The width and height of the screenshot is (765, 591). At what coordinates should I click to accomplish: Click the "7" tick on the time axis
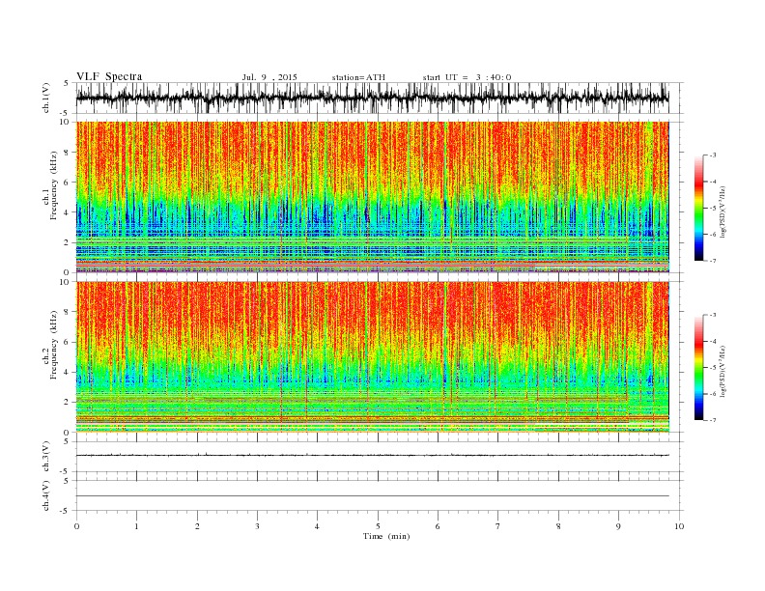point(498,526)
